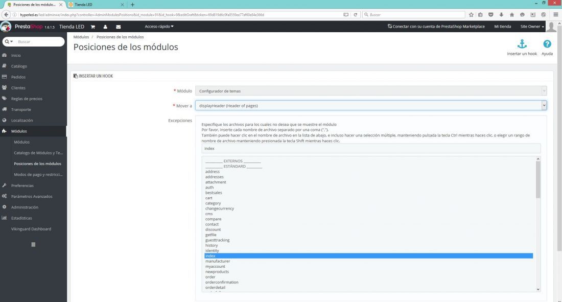Open the browser hamburger menu

click(555, 15)
